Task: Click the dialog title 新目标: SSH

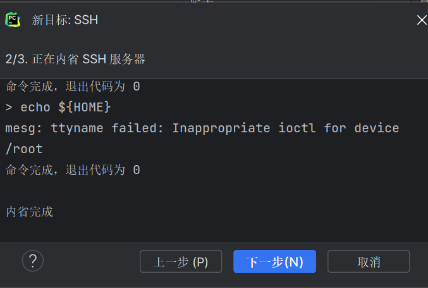Action: pos(65,20)
